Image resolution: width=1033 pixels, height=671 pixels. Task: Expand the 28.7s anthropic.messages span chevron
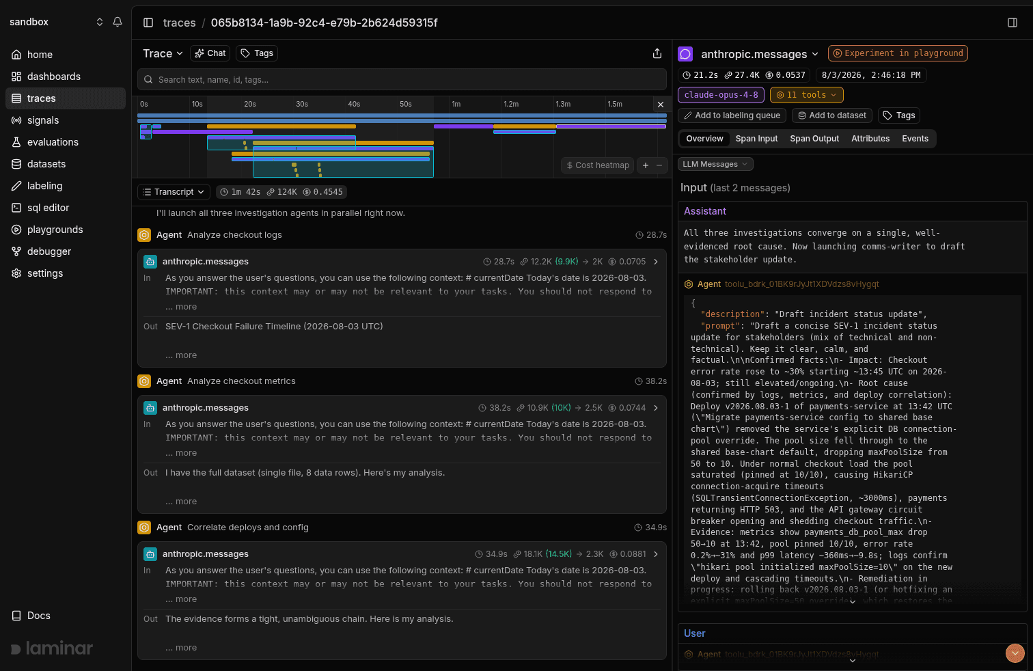point(656,262)
